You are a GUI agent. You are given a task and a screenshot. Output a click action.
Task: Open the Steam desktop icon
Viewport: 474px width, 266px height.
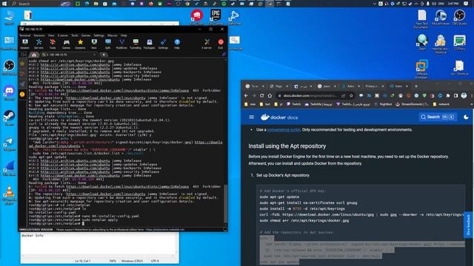(9, 117)
